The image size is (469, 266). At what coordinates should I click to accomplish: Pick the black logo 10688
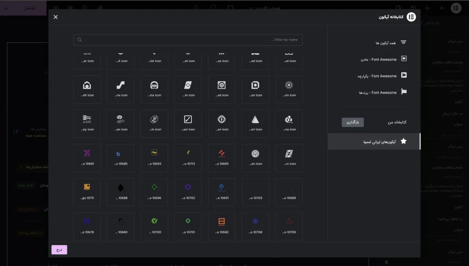click(120, 192)
